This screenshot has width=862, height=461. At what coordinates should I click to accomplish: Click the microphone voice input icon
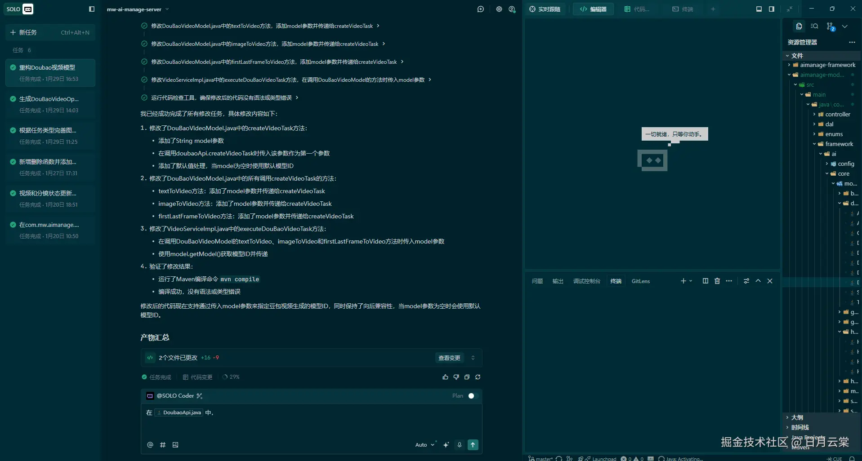coord(459,445)
